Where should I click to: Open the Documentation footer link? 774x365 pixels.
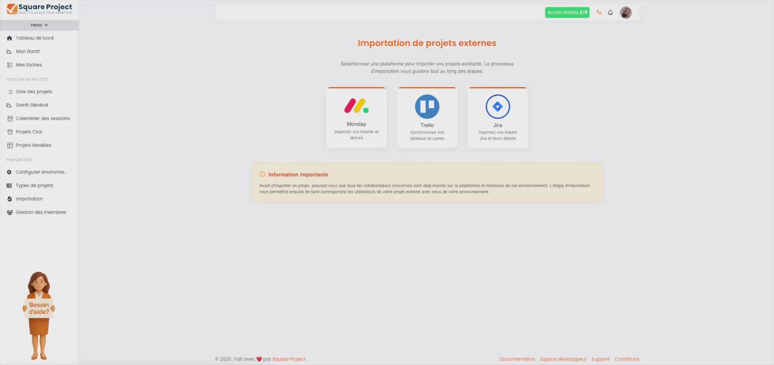(x=517, y=359)
